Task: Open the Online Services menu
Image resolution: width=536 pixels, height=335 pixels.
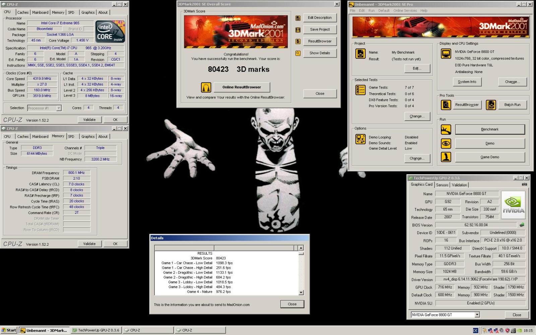Action: point(405,11)
